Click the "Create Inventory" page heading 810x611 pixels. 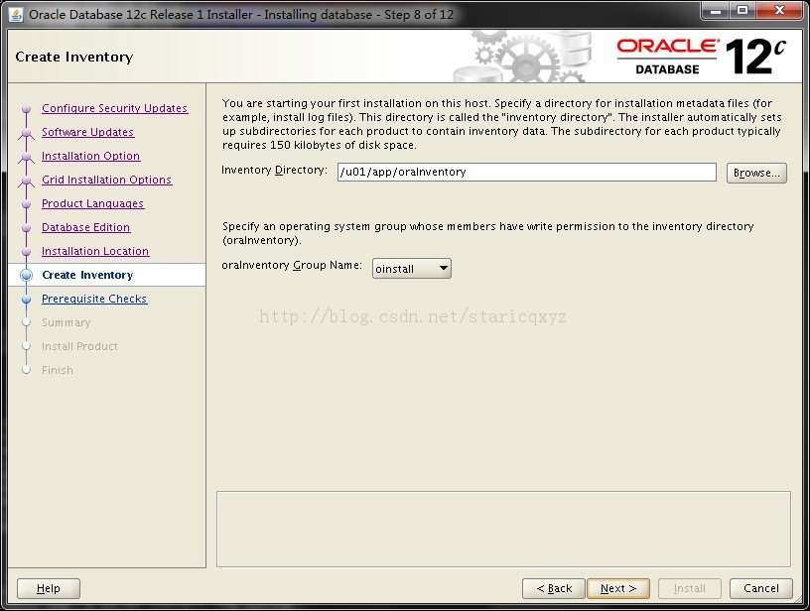(74, 57)
